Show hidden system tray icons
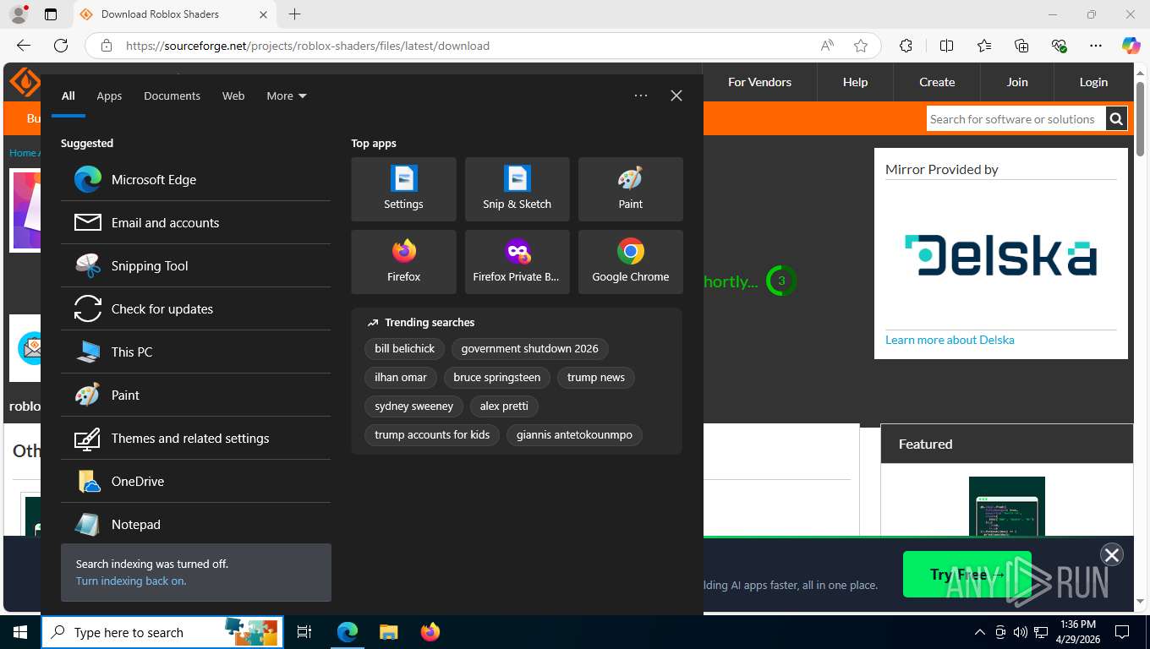This screenshot has width=1150, height=649. (980, 632)
